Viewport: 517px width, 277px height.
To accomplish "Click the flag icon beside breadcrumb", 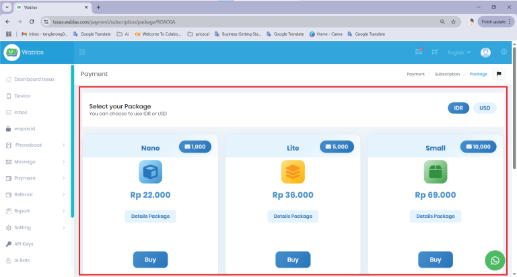I will click(x=499, y=74).
